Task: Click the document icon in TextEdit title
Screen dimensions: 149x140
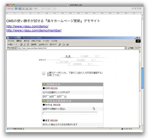Action: 68,5
